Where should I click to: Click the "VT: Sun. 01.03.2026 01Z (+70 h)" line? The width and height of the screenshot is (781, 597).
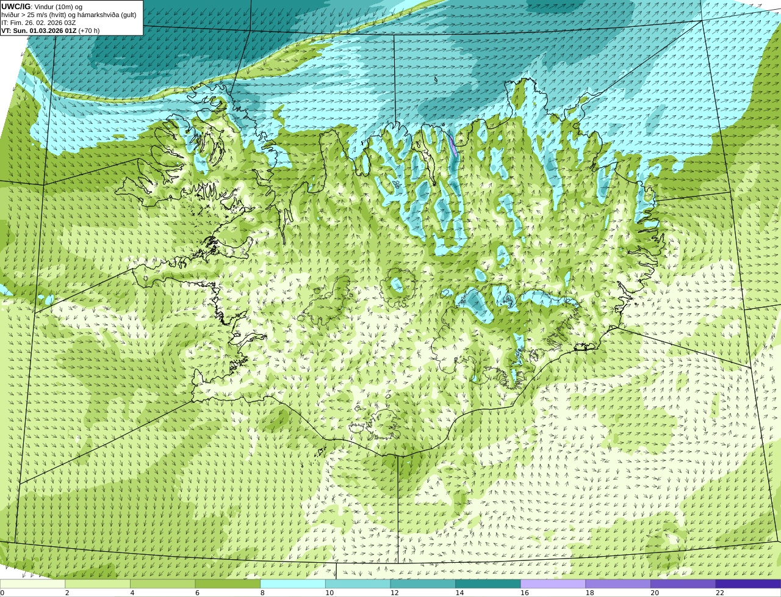(50, 31)
